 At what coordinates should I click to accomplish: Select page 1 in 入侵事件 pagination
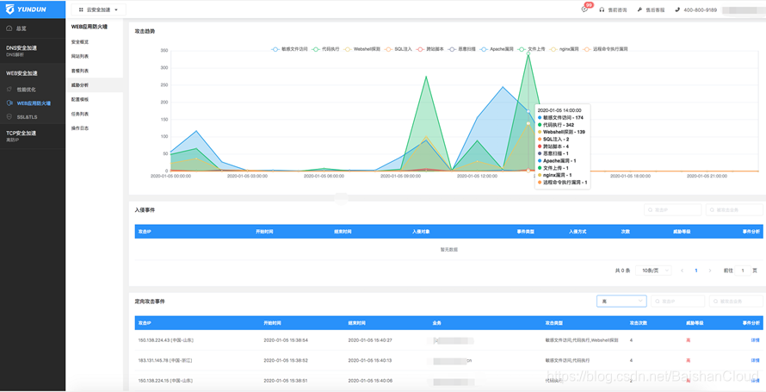click(696, 271)
